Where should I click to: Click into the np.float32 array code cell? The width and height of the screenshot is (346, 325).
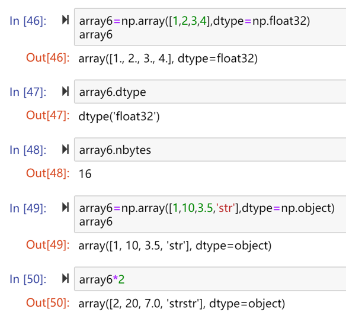pos(210,27)
